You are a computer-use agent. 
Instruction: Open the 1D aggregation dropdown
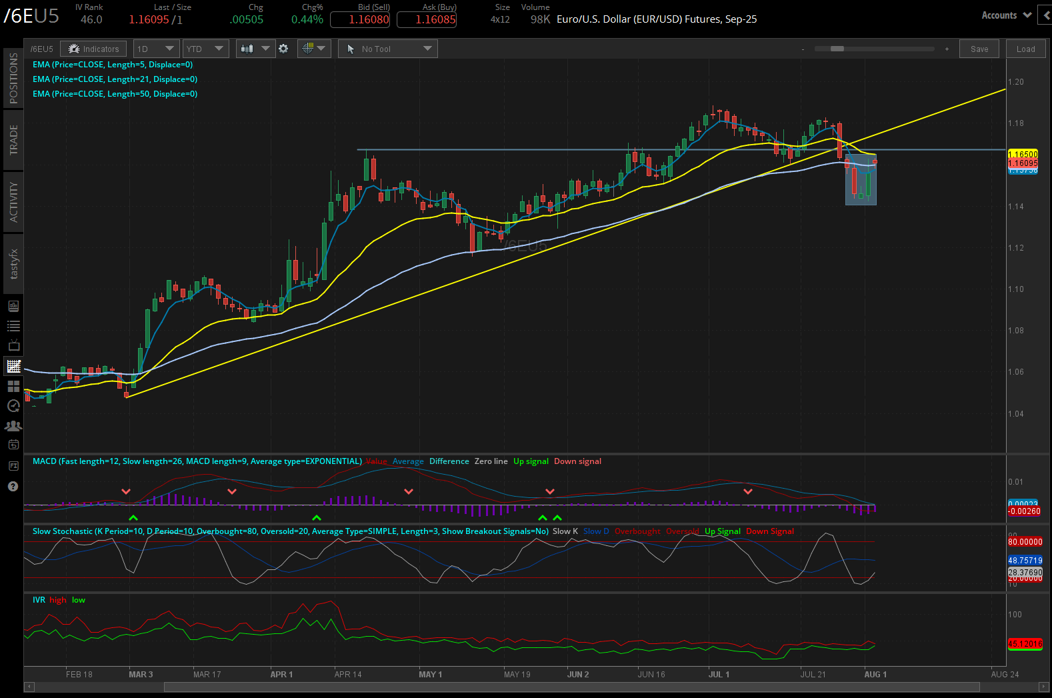pos(156,49)
